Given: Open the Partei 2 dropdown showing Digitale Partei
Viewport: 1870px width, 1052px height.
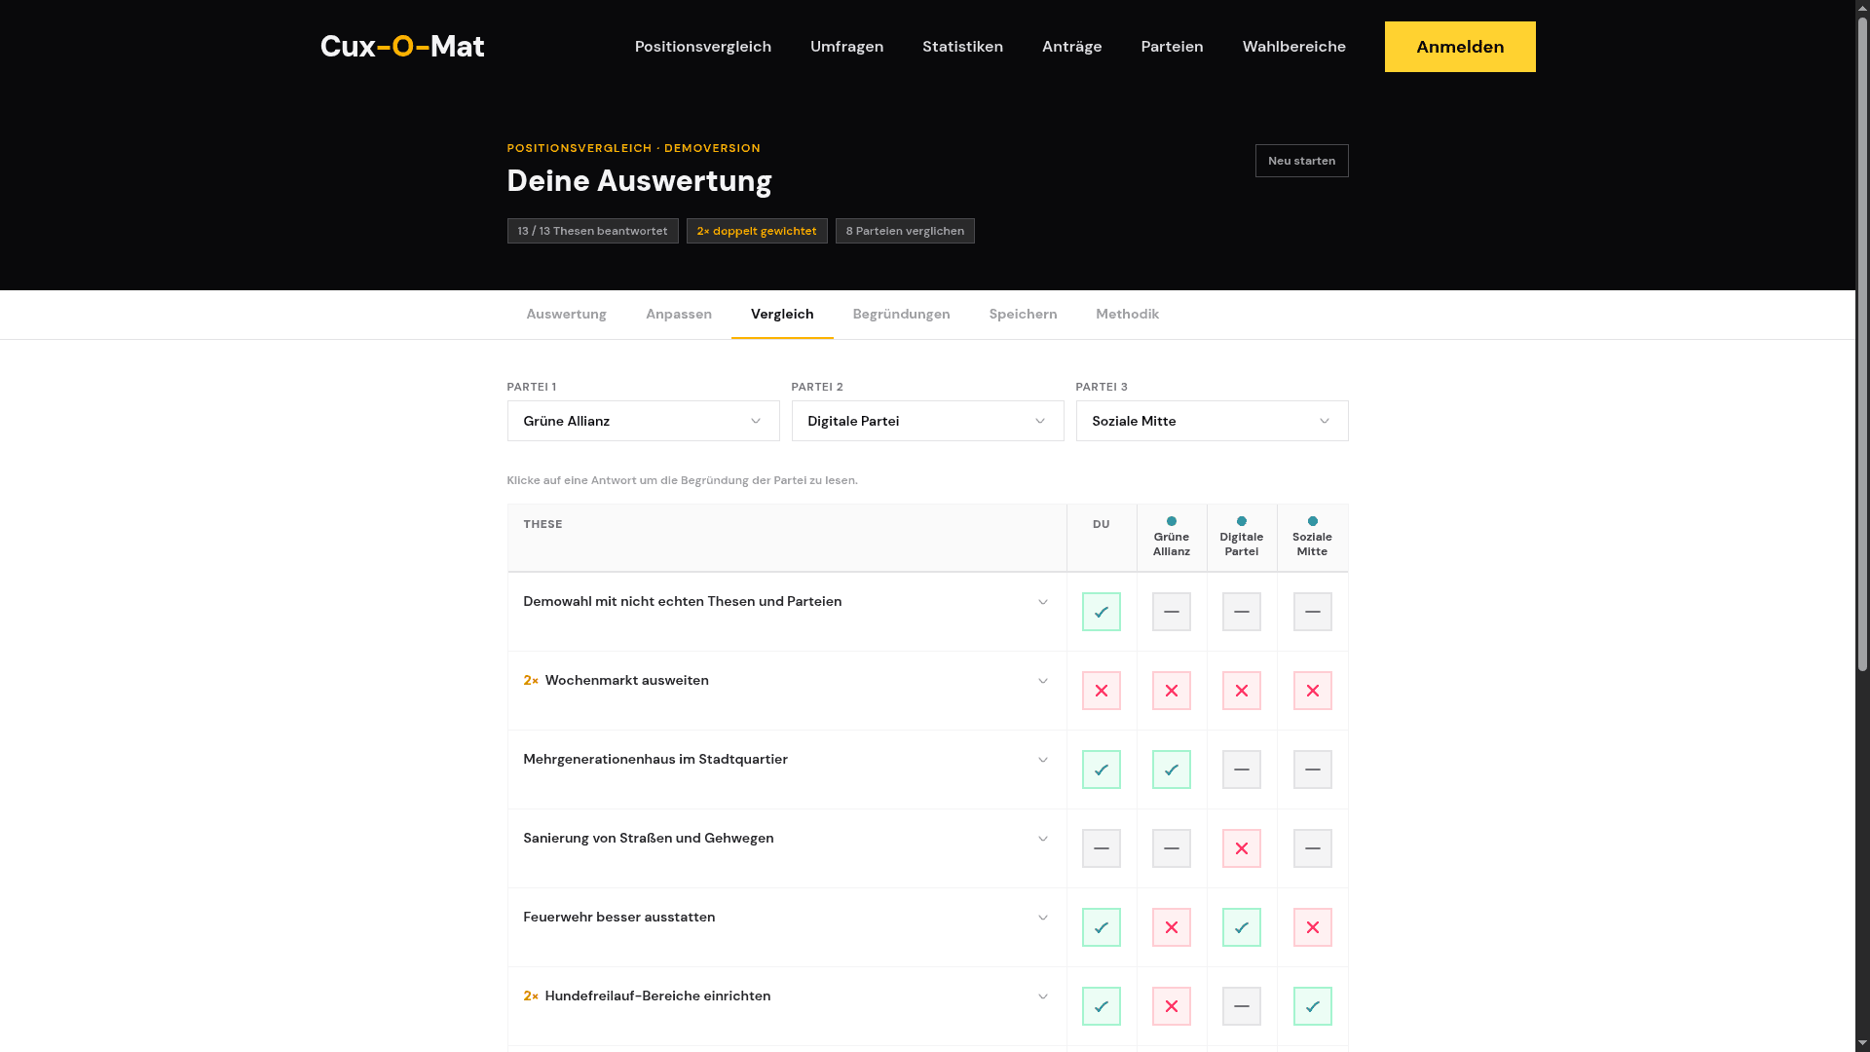Looking at the screenshot, I should 927,421.
